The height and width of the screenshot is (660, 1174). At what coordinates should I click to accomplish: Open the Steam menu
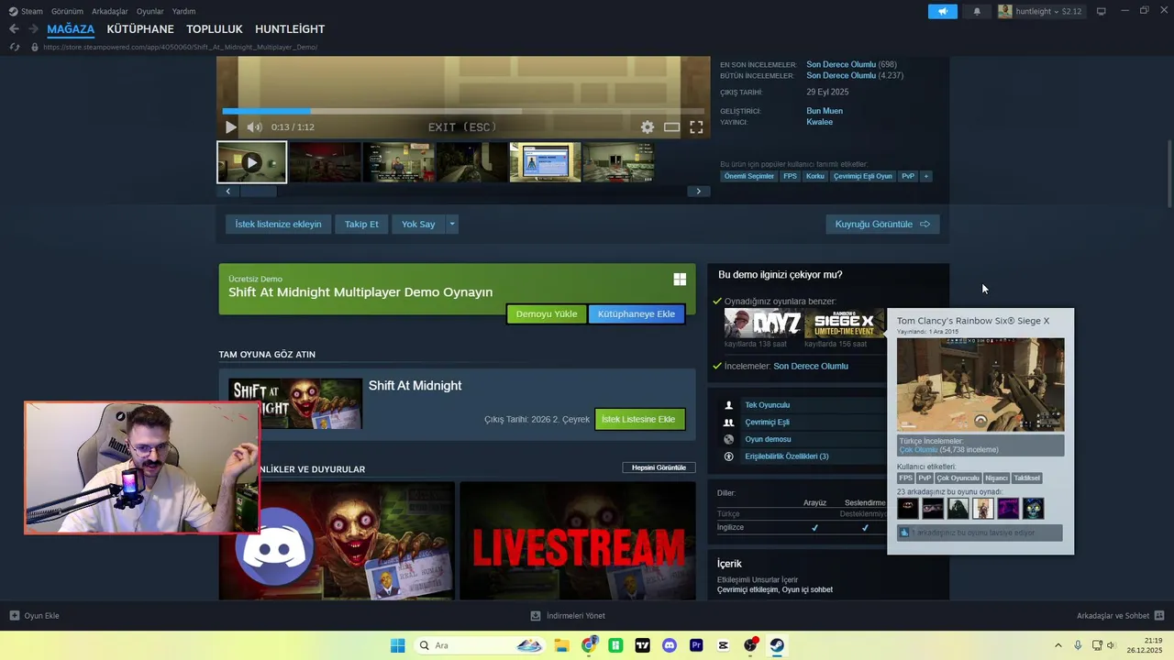(26, 11)
